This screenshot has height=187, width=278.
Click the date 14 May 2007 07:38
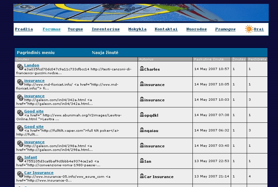click(x=212, y=115)
